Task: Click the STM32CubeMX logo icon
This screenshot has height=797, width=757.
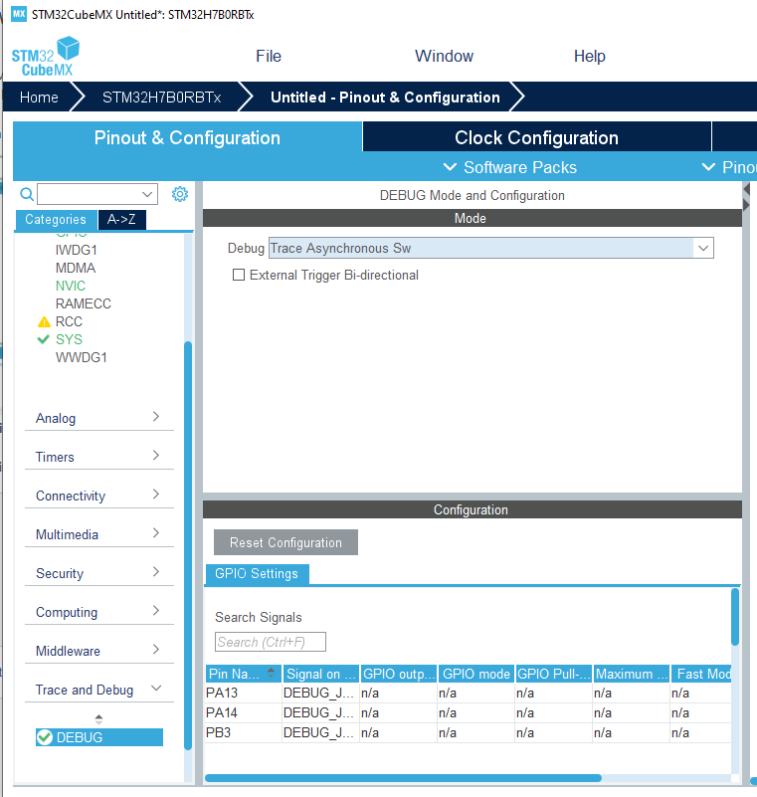Action: [x=45, y=57]
